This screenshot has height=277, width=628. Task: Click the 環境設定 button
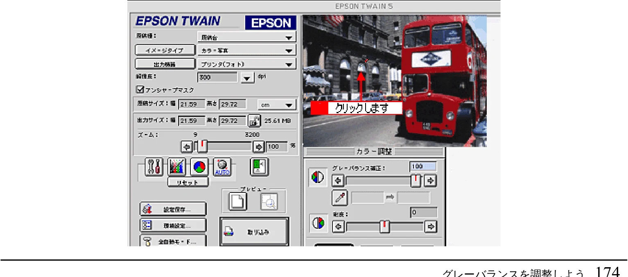tap(173, 225)
